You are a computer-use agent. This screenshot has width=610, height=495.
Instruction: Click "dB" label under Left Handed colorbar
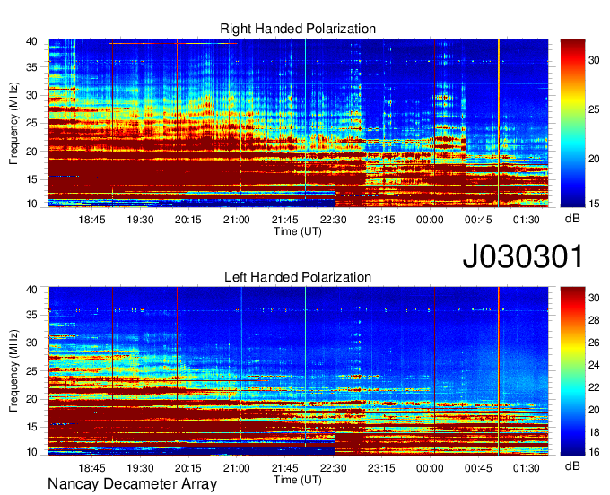tap(572, 465)
